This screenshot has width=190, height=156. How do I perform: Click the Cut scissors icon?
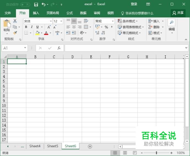[x=15, y=21]
